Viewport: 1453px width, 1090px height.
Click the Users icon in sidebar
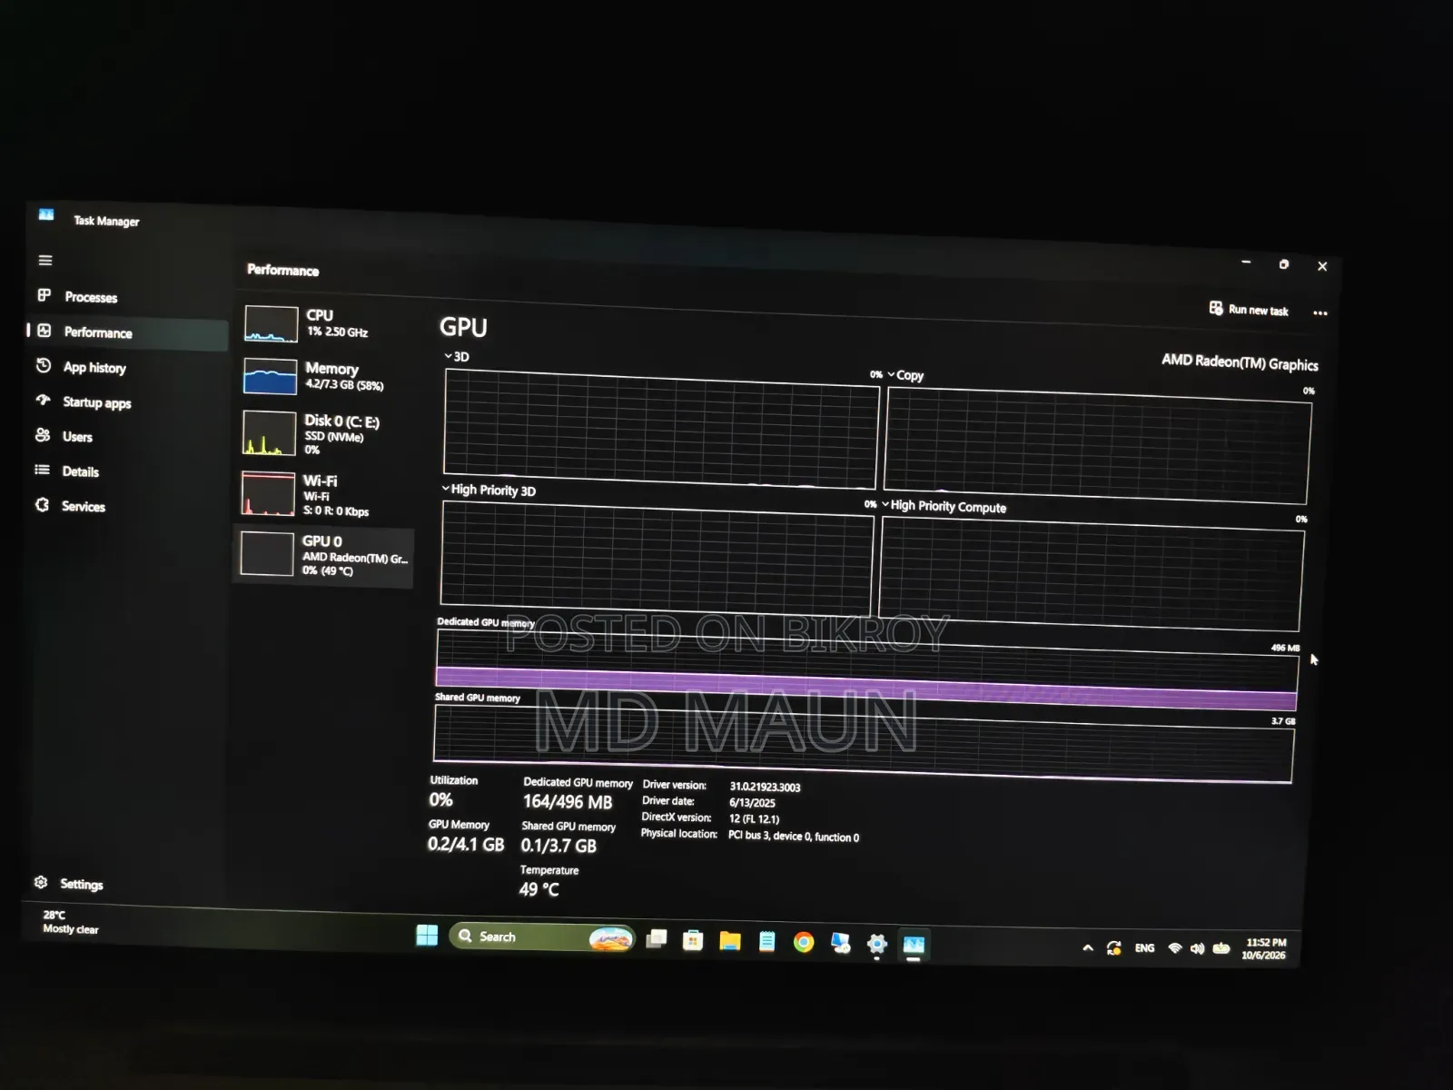[43, 435]
